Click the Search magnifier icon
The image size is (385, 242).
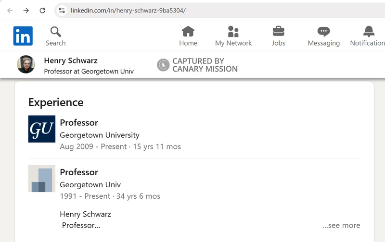pyautogui.click(x=56, y=32)
